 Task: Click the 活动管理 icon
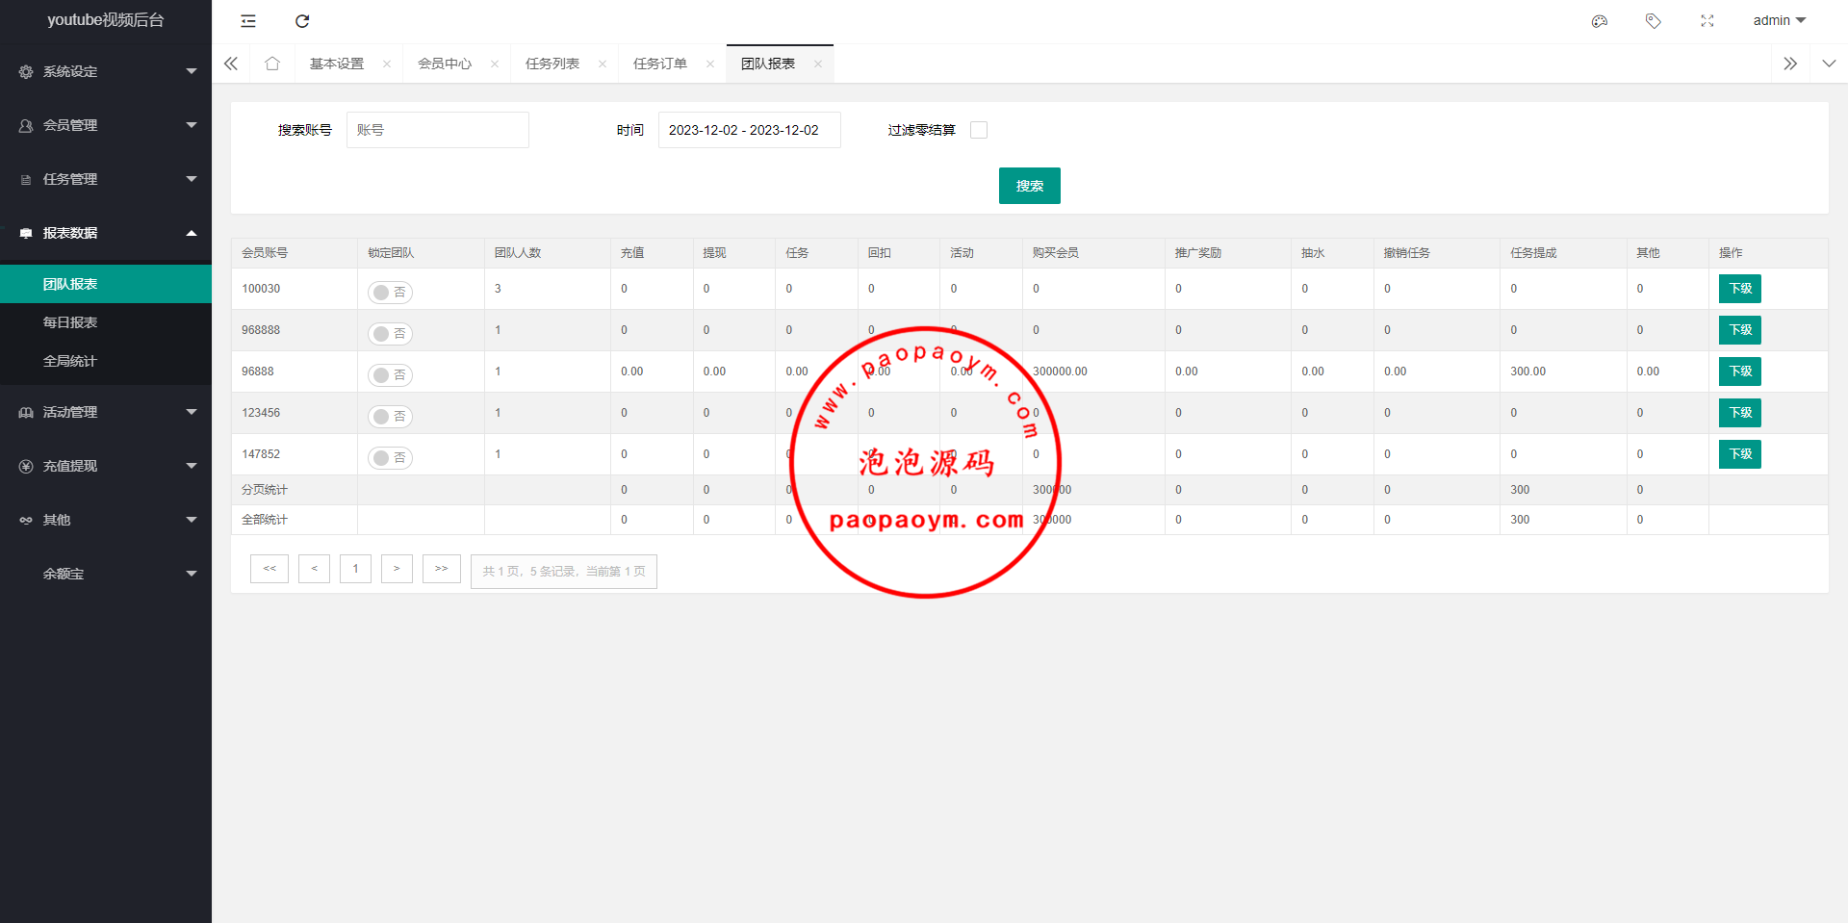26,413
